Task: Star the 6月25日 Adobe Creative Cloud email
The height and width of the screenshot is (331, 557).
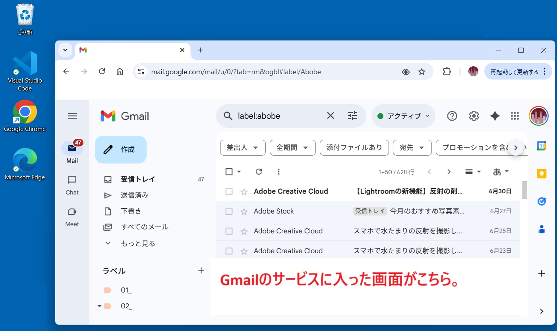Action: coord(244,231)
